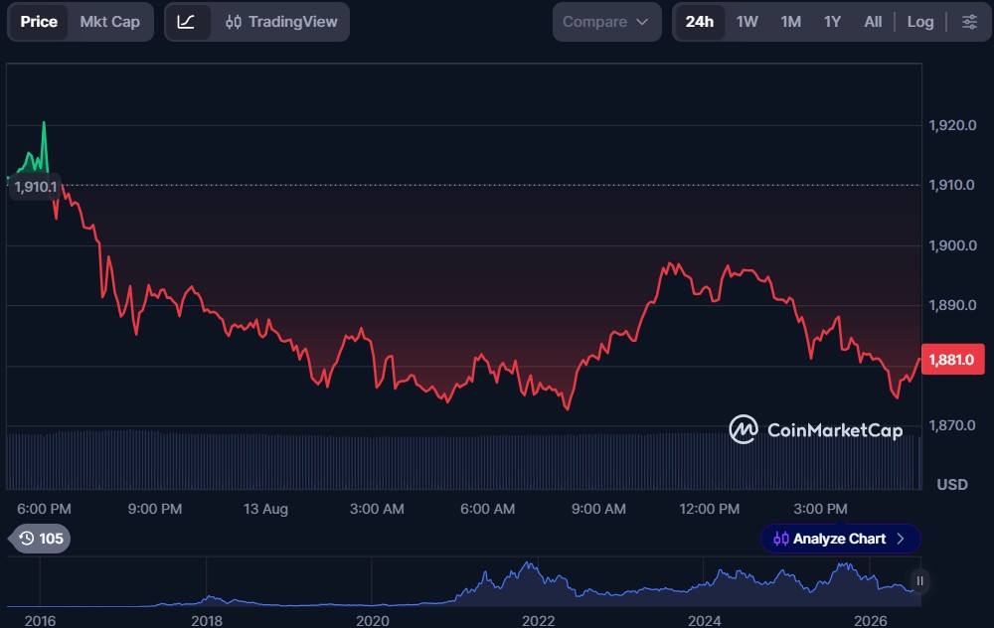994x628 pixels.
Task: Click 2026 on the mini timeline
Action: (x=871, y=620)
